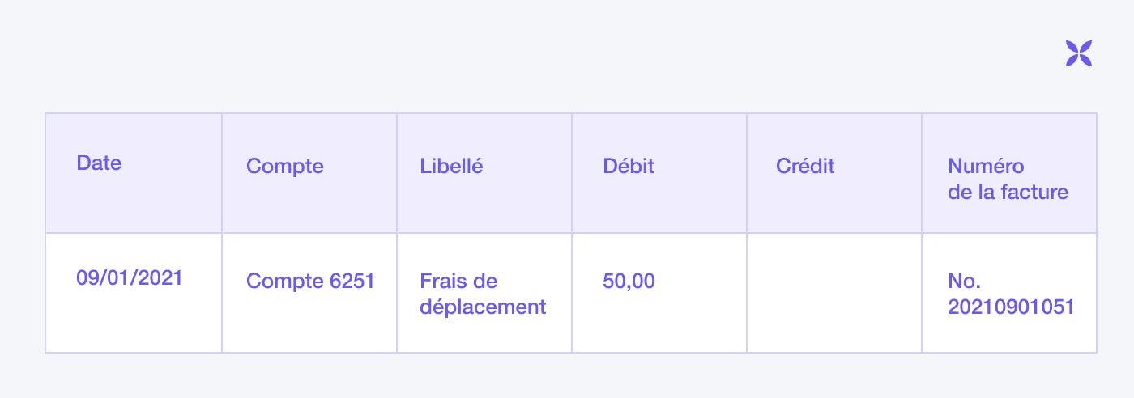
Task: Click the word déplacement in the label cell
Action: [483, 307]
